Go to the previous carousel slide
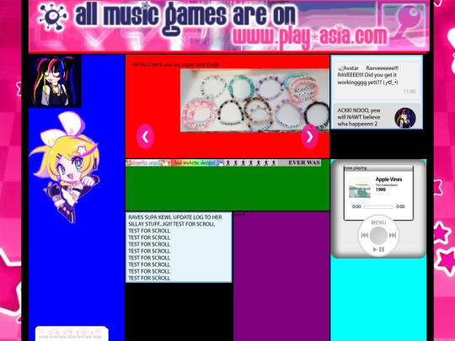 [145, 136]
